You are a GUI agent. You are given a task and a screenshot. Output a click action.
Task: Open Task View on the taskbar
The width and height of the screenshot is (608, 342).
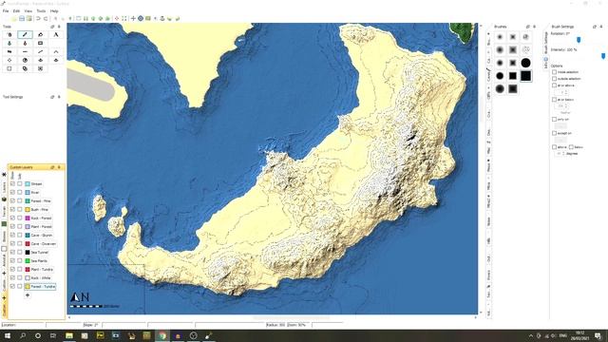pyautogui.click(x=53, y=335)
